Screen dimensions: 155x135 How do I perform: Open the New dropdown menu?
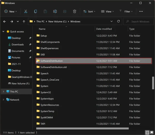pyautogui.click(x=11, y=11)
